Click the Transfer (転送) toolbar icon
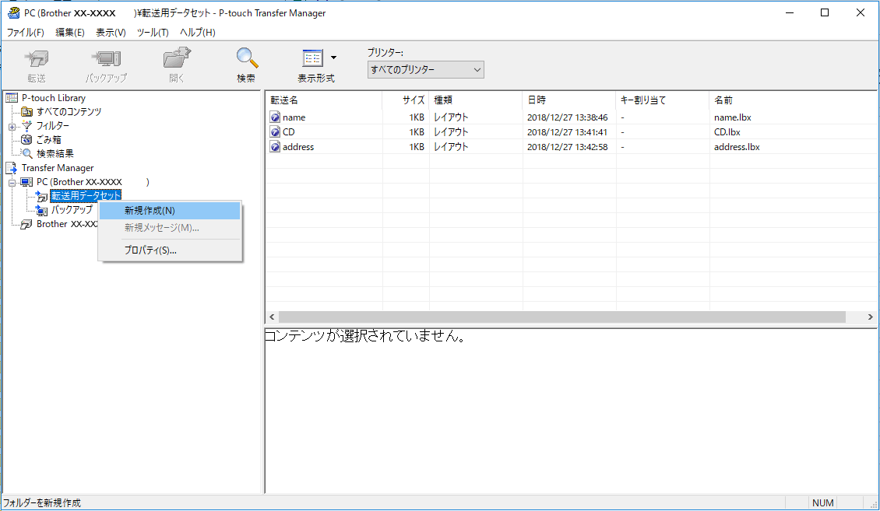Image resolution: width=880 pixels, height=511 pixels. (x=37, y=58)
